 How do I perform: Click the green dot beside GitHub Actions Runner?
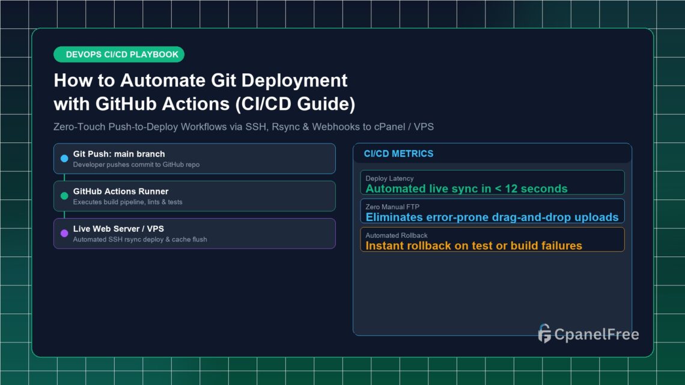point(64,196)
